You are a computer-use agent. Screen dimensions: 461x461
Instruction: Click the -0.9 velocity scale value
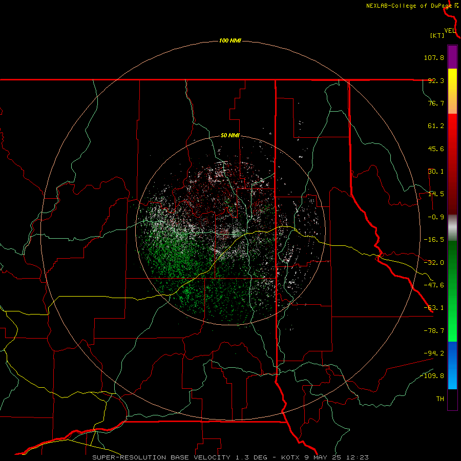436,217
